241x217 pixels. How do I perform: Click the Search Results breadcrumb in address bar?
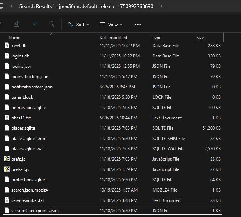tap(87, 6)
